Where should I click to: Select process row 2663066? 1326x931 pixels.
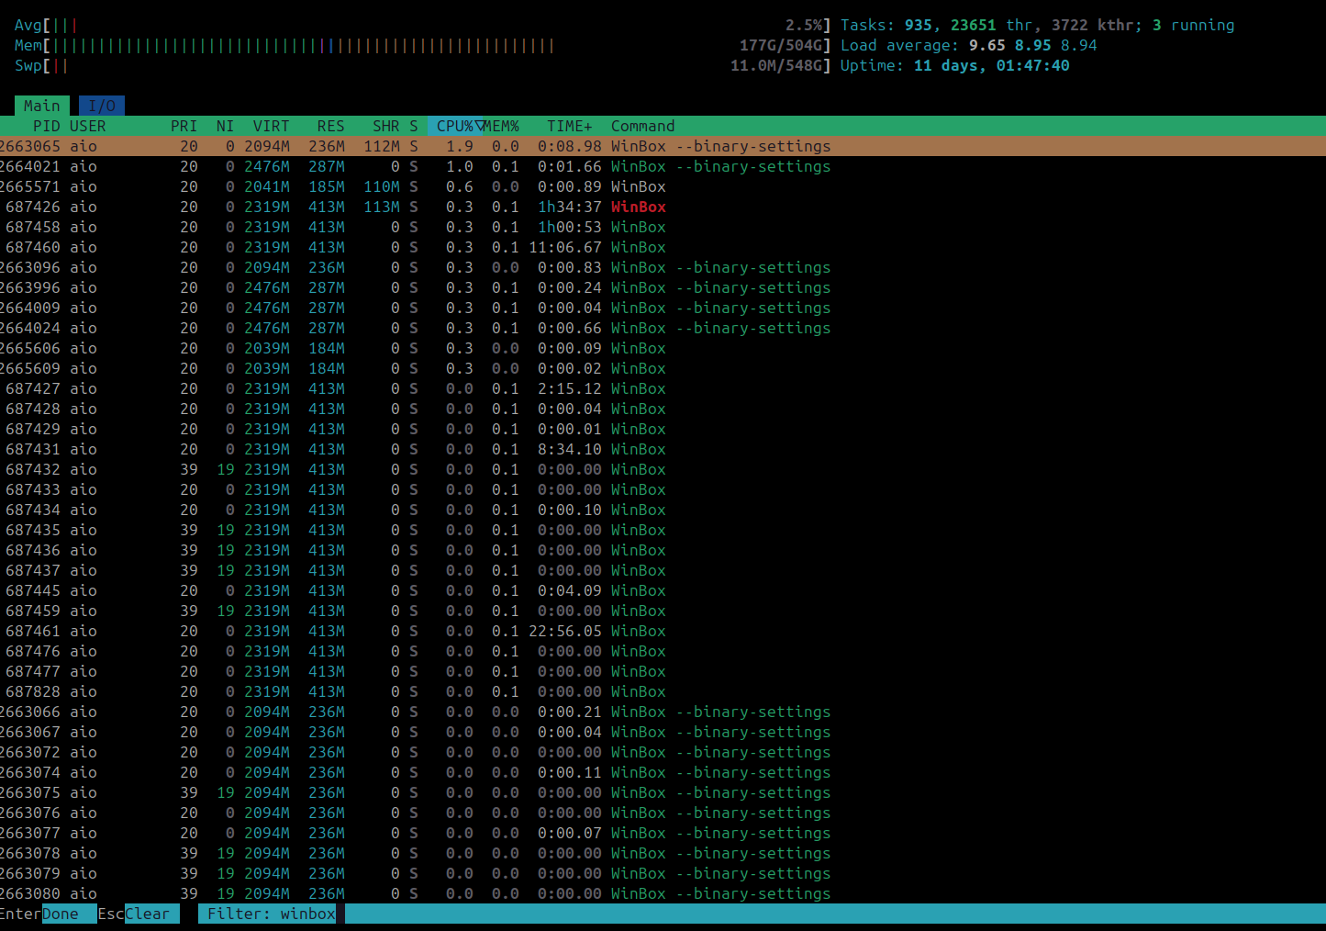[663, 712]
